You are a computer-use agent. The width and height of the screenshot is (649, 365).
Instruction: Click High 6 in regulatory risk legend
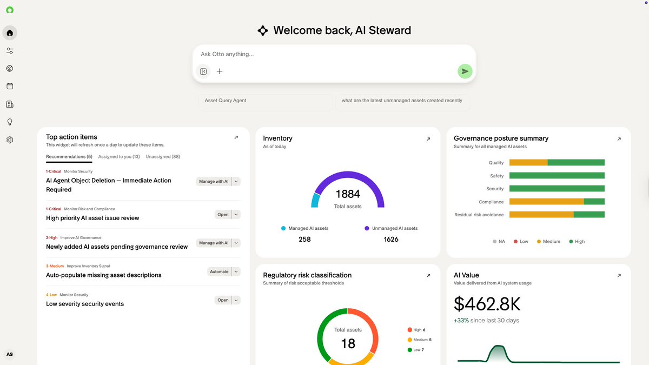[416, 330]
